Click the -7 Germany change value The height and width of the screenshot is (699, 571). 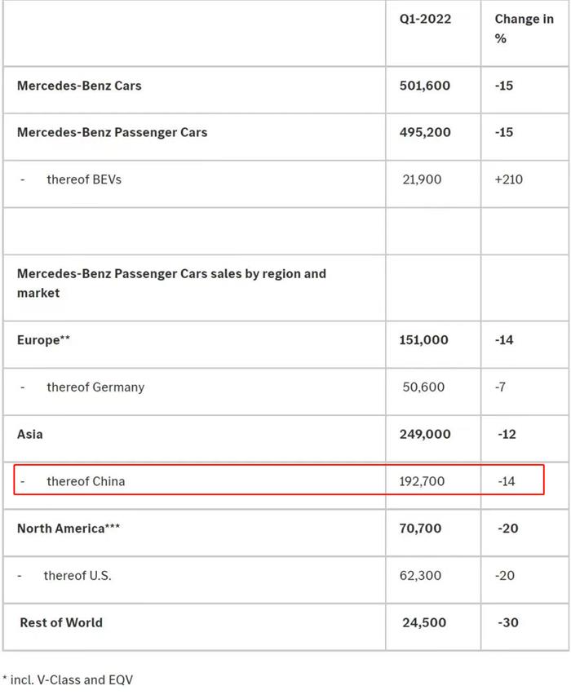click(500, 387)
